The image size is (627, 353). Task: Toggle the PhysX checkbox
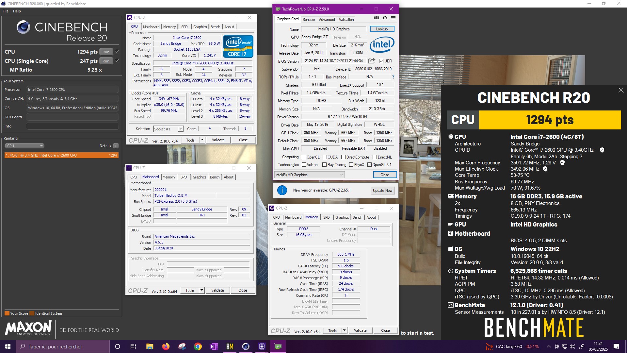coord(351,165)
